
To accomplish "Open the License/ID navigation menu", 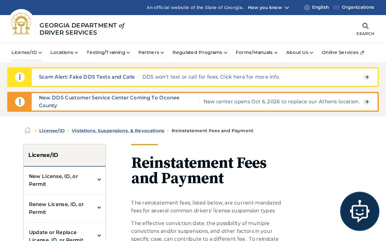I will point(27,52).
